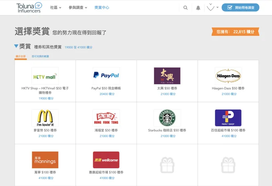The image size is (272, 186).
Task: Click the 19000 至 41000 積分 range text
Action: point(78,47)
